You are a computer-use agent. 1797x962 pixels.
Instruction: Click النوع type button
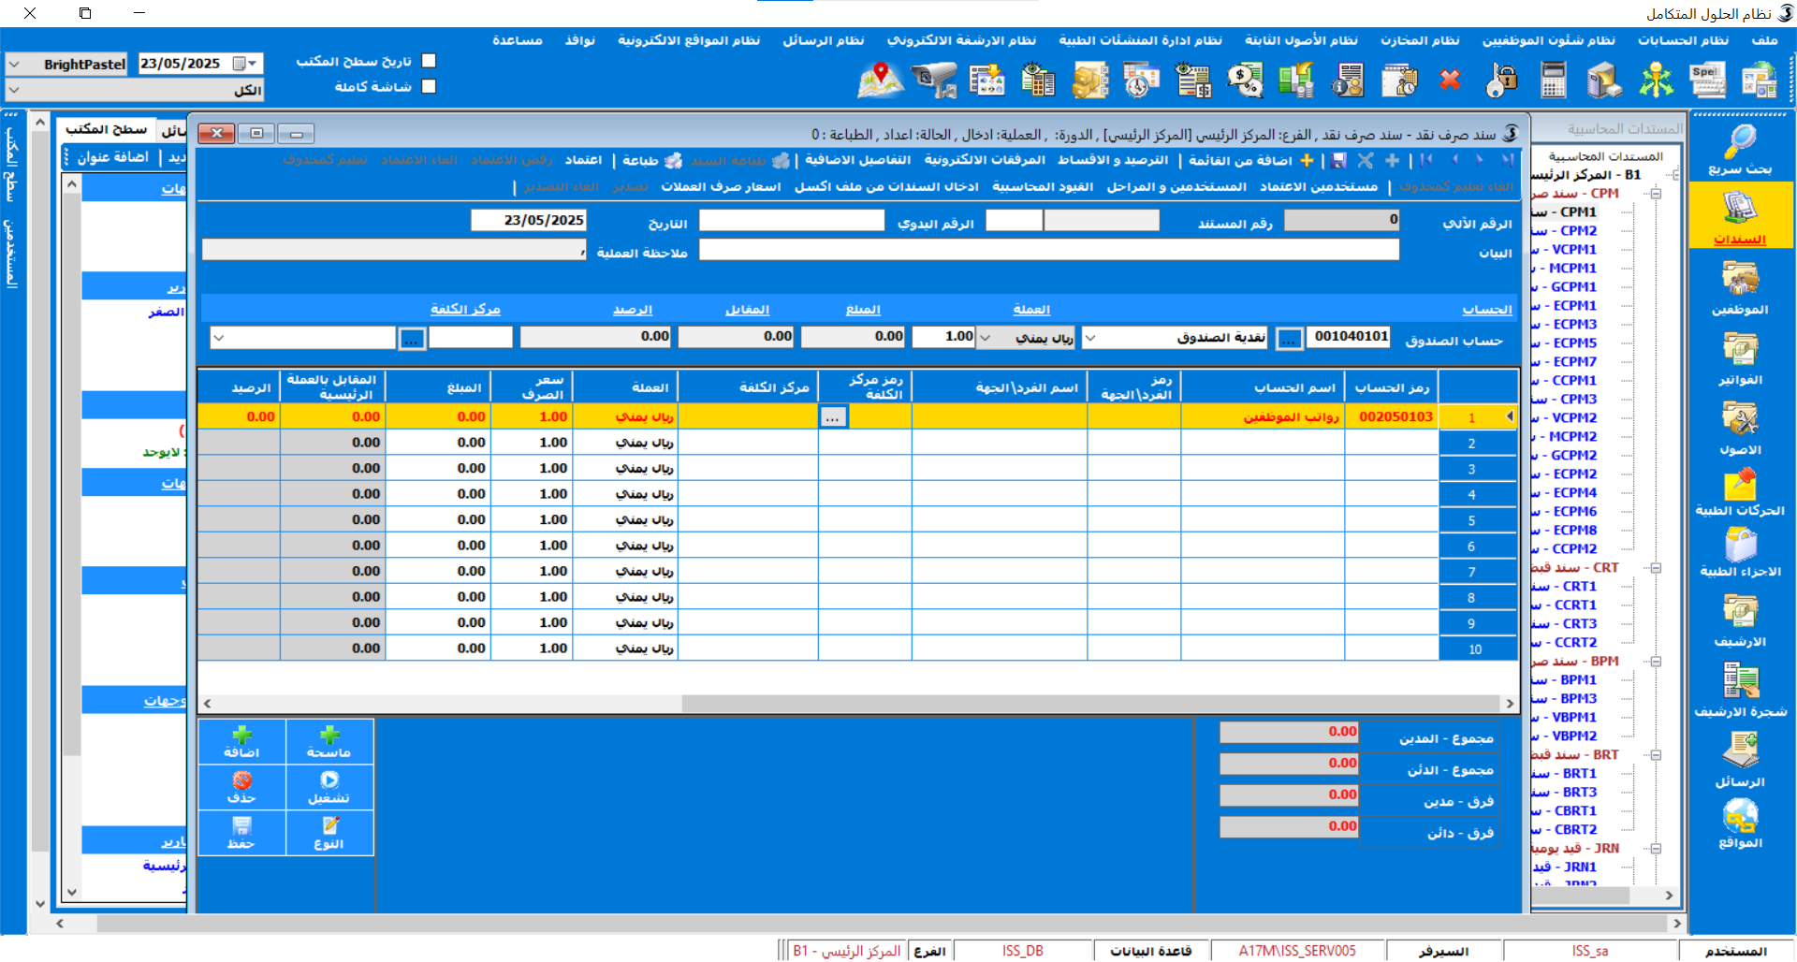(329, 833)
